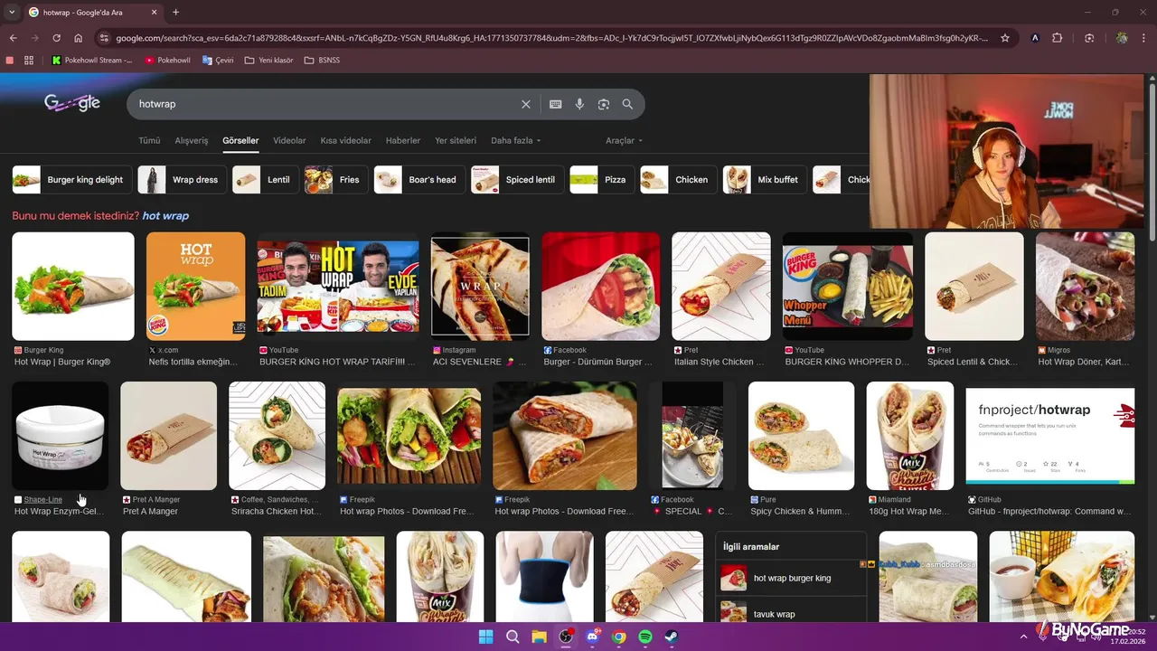Filter by Wrap dress chip
Screen dimensions: 1157x651
[182, 180]
